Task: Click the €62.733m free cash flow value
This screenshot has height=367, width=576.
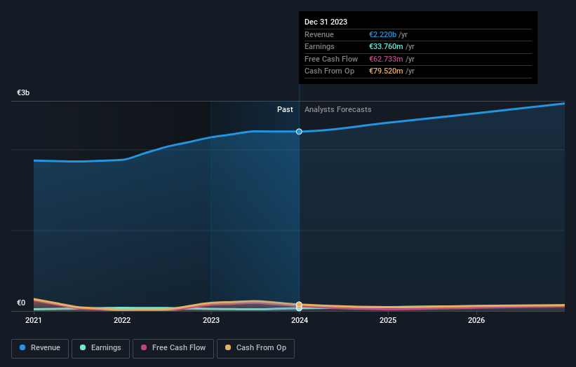Action: pyautogui.click(x=386, y=59)
